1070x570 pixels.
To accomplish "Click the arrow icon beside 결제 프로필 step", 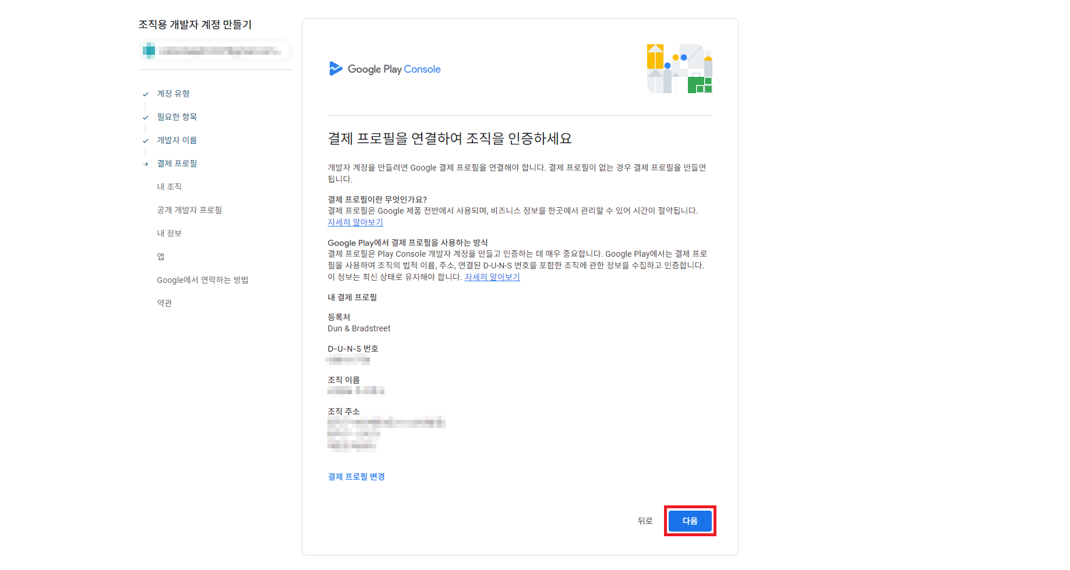I will (146, 164).
